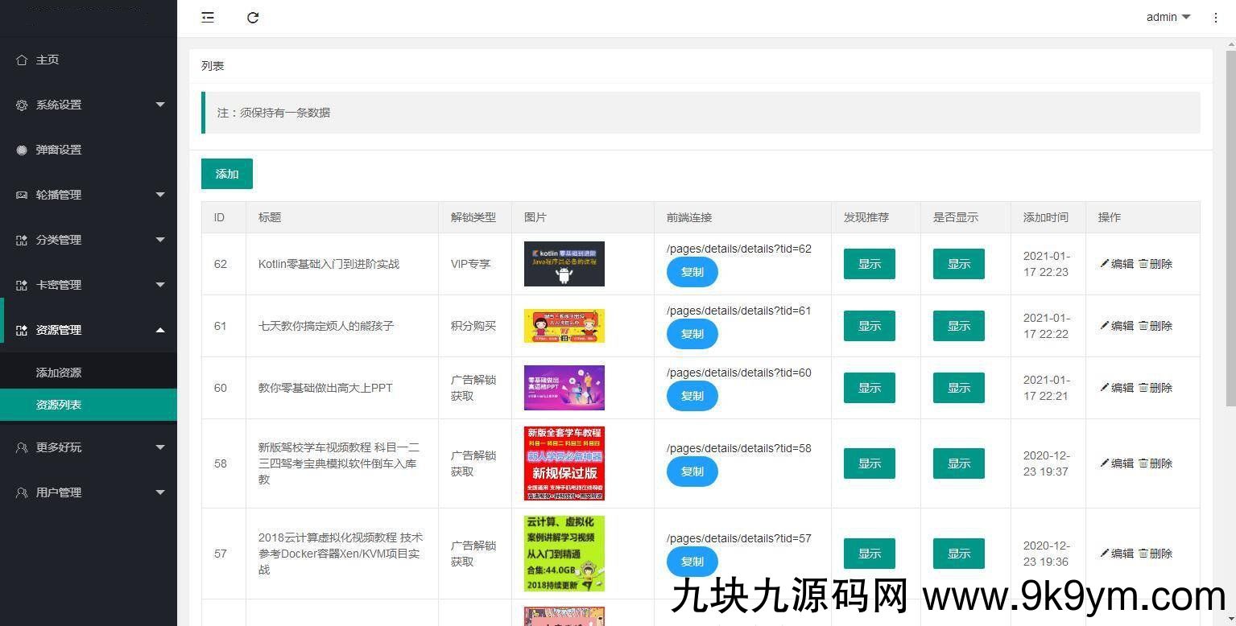This screenshot has height=626, width=1236.
Task: Click the edit pencil icon for row 62
Action: (x=1105, y=264)
